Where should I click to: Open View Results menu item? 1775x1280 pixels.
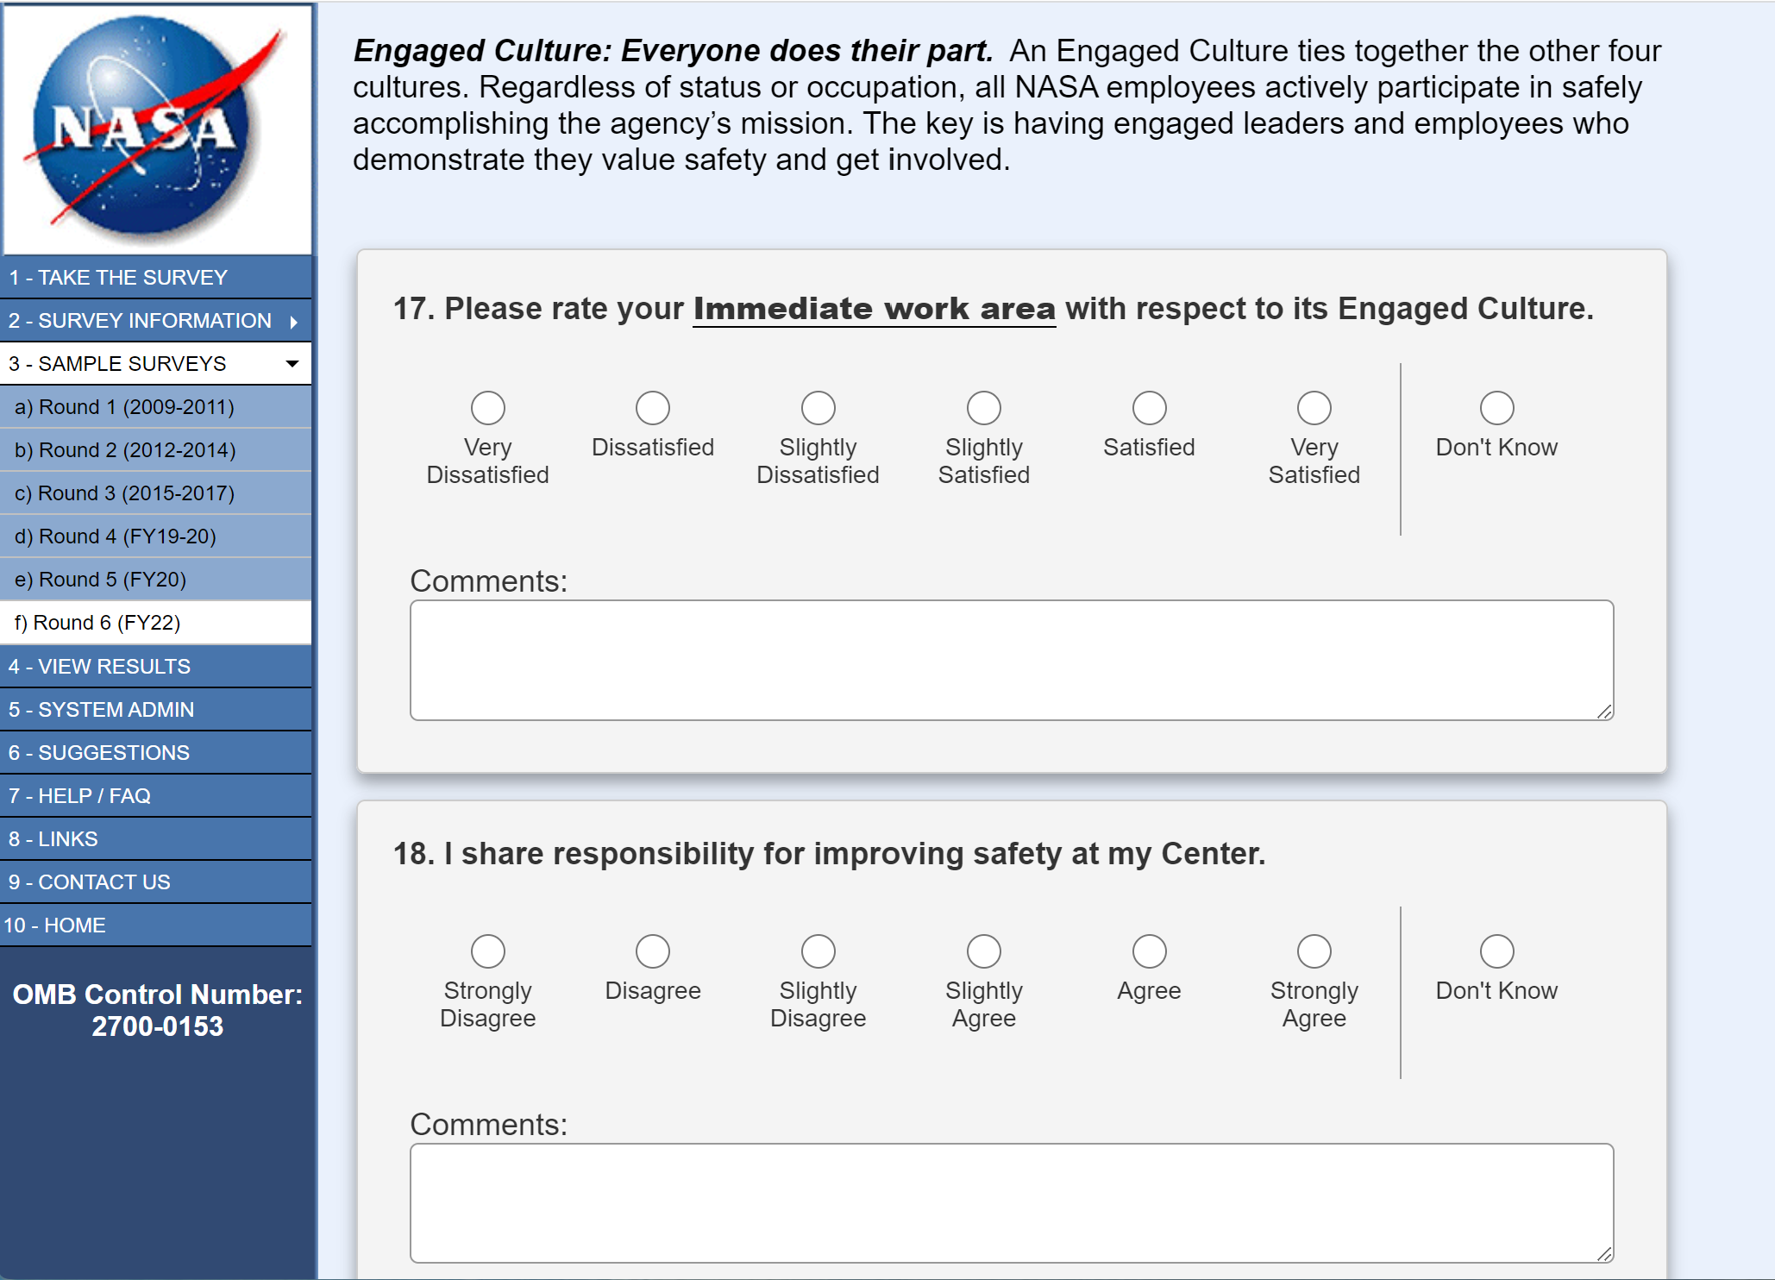tap(99, 667)
